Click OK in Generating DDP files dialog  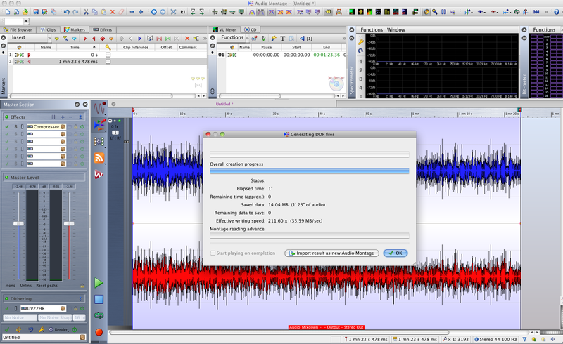click(x=396, y=253)
